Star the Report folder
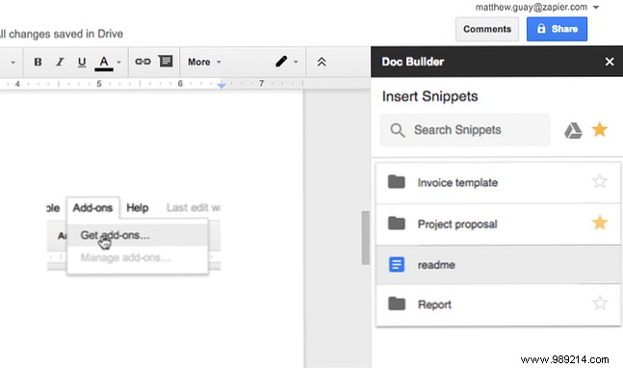This screenshot has height=368, width=623. click(x=600, y=303)
